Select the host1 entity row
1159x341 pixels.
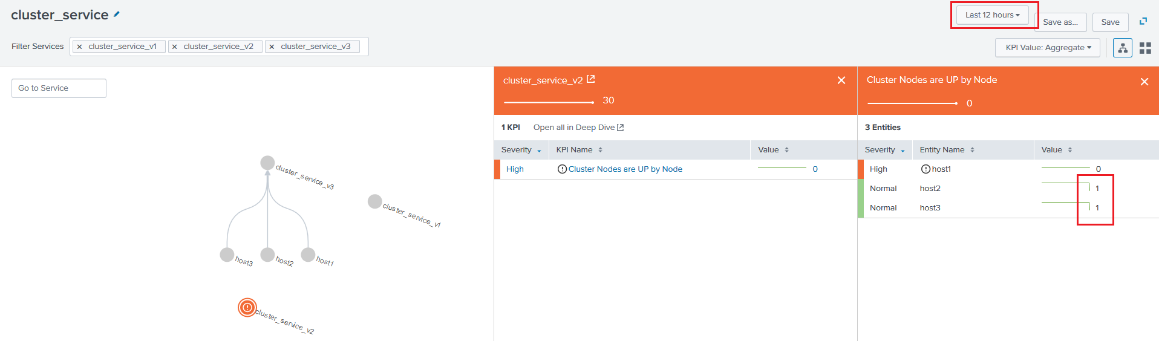[1008, 169]
